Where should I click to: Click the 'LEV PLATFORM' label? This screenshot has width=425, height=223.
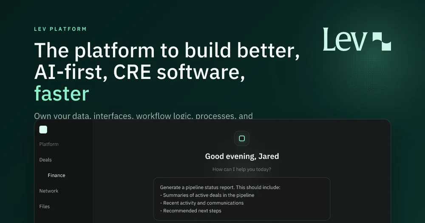(60, 29)
